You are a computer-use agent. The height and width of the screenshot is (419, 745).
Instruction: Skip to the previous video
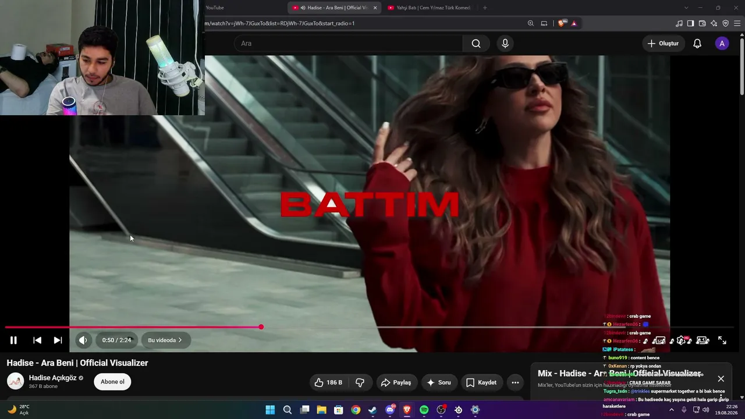tap(37, 340)
